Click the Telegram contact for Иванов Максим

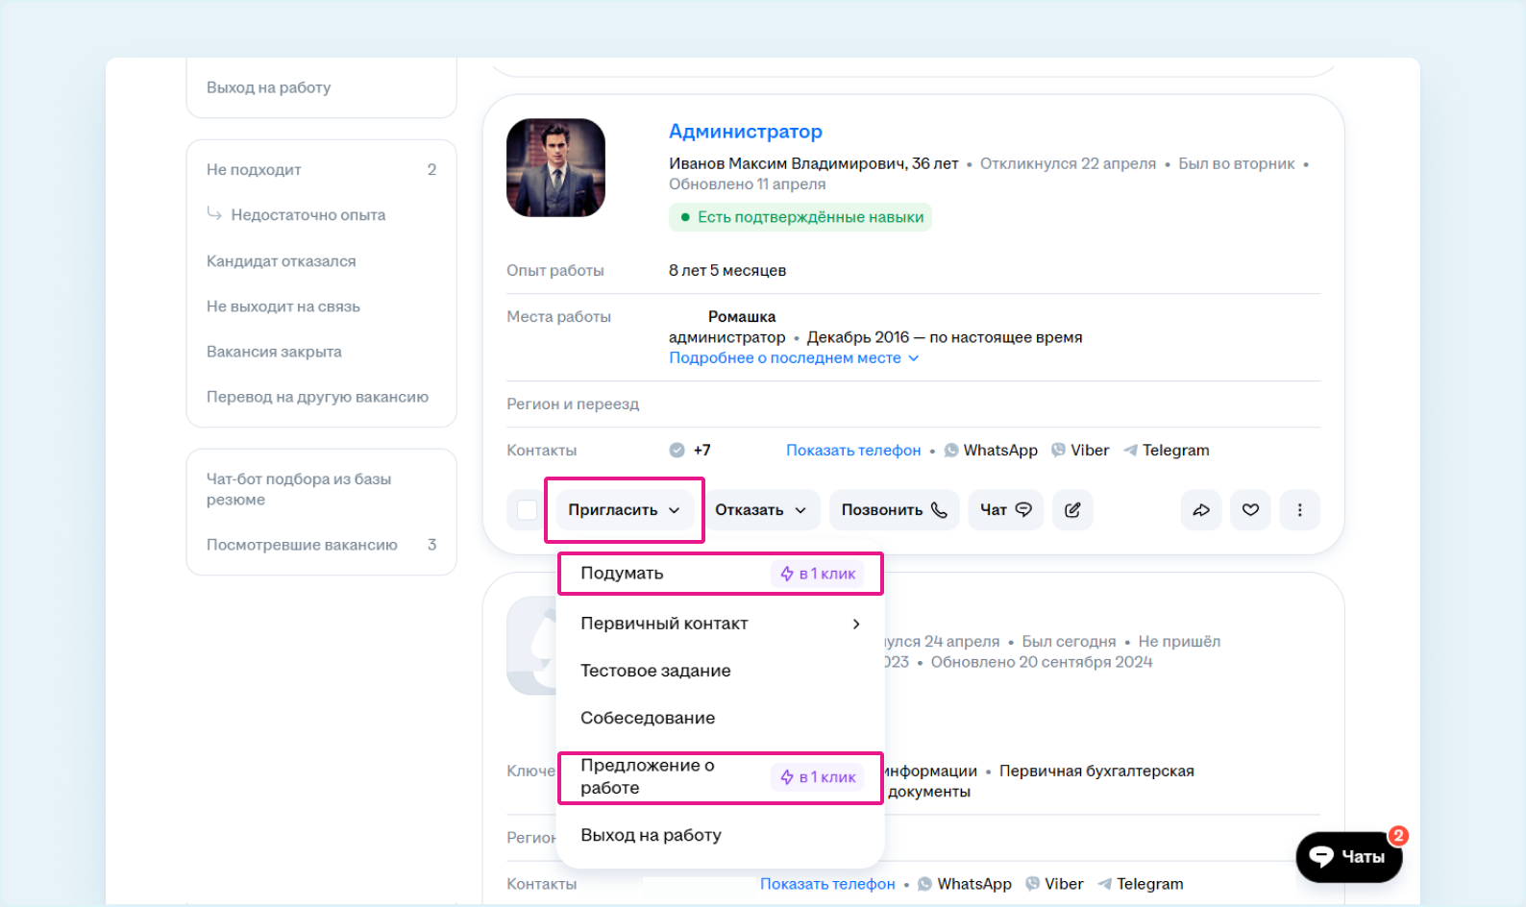[x=1166, y=451]
